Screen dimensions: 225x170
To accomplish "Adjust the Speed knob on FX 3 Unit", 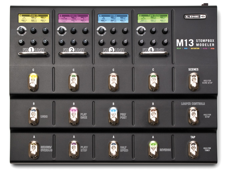I will pyautogui.click(x=113, y=31).
